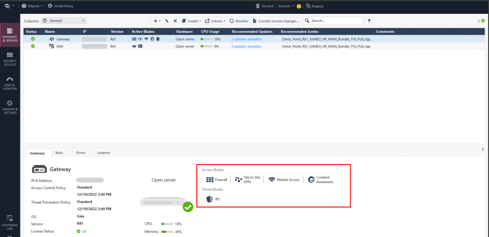Switch to the Licenses tab
Image resolution: width=489 pixels, height=237 pixels.
pos(104,153)
